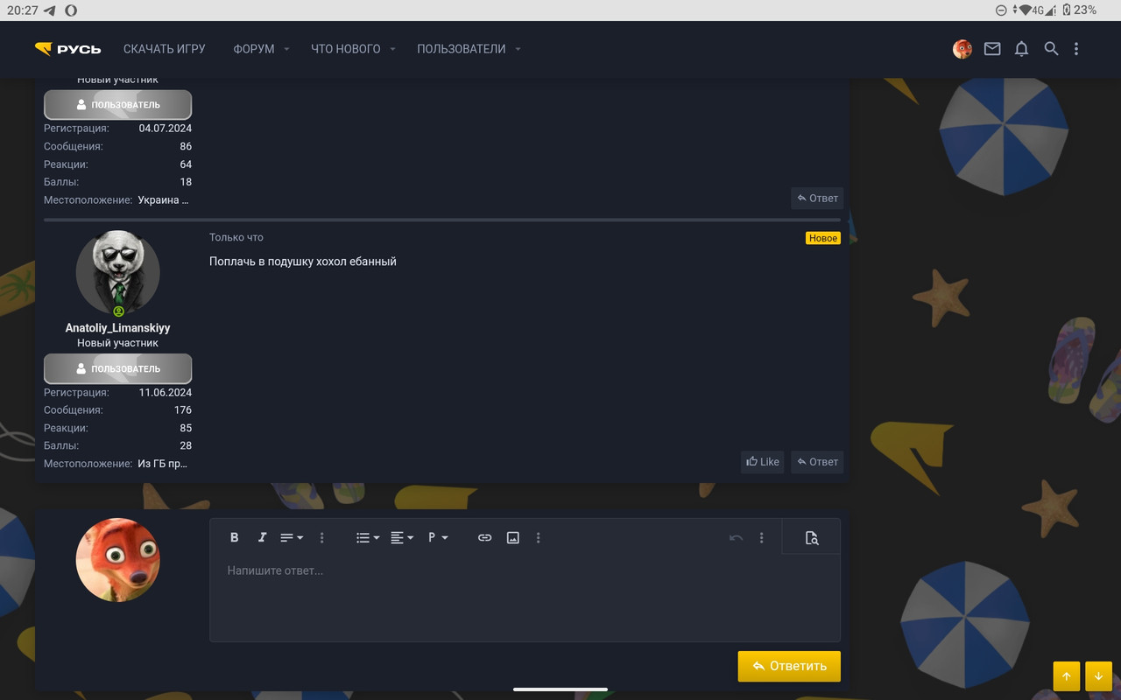Image resolution: width=1121 pixels, height=700 pixels.
Task: Open the text alignment dropdown
Action: 402,537
